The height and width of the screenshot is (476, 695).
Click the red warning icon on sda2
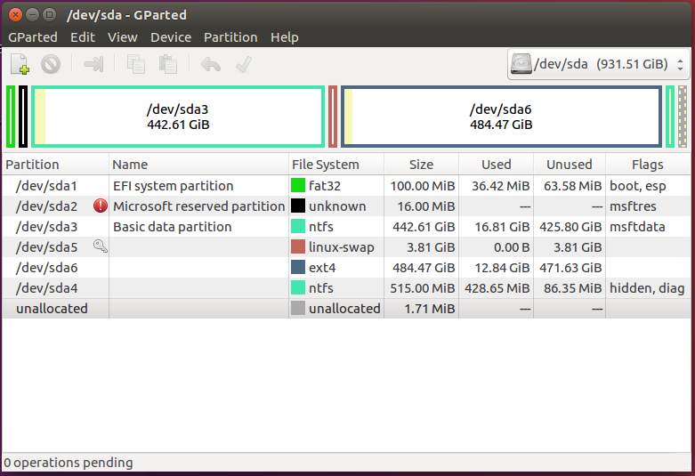click(x=101, y=206)
